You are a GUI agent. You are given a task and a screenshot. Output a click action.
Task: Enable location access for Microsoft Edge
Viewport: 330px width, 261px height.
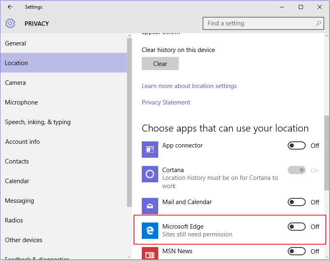pos(296,227)
